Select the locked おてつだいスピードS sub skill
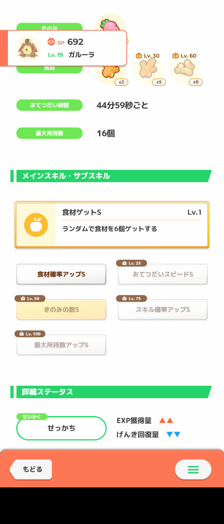Image resolution: width=224 pixels, height=524 pixels. [163, 274]
